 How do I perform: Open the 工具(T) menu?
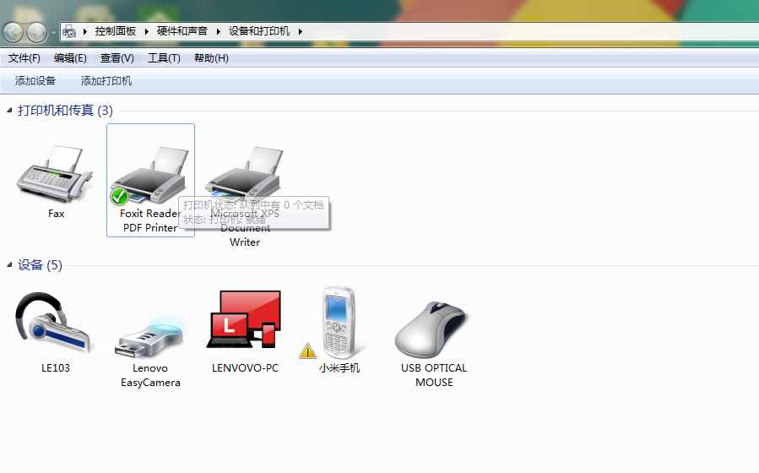(164, 58)
